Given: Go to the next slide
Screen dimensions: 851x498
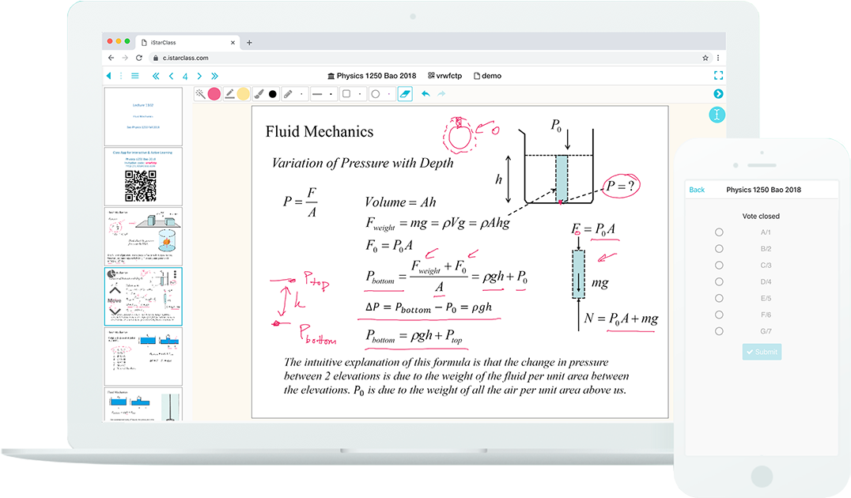Looking at the screenshot, I should tap(200, 76).
